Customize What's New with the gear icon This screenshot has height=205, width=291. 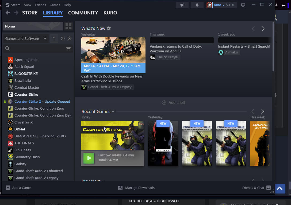pos(109,28)
